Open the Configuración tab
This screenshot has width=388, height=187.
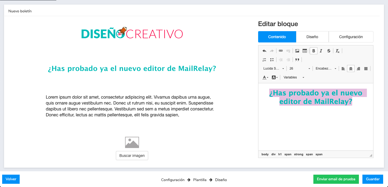(x=351, y=37)
